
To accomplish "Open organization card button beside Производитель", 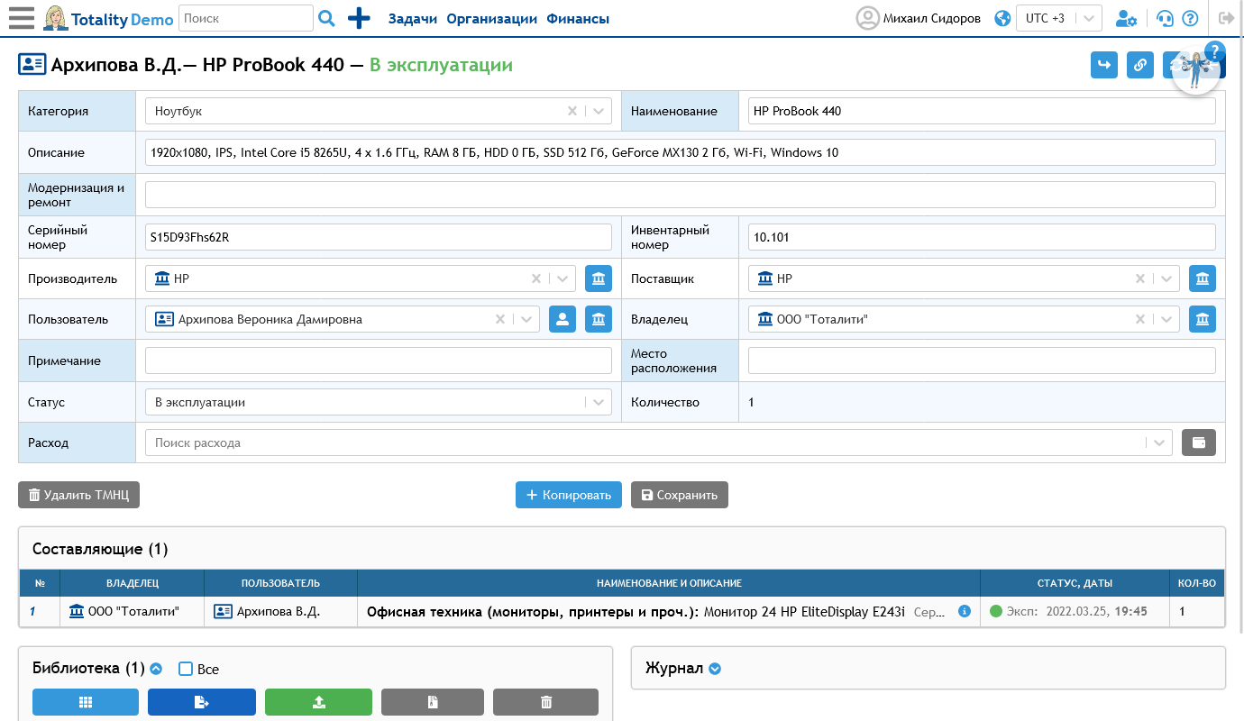I will pyautogui.click(x=599, y=278).
